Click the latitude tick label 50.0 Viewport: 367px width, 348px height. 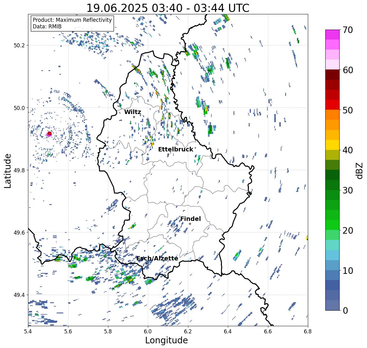click(x=20, y=108)
